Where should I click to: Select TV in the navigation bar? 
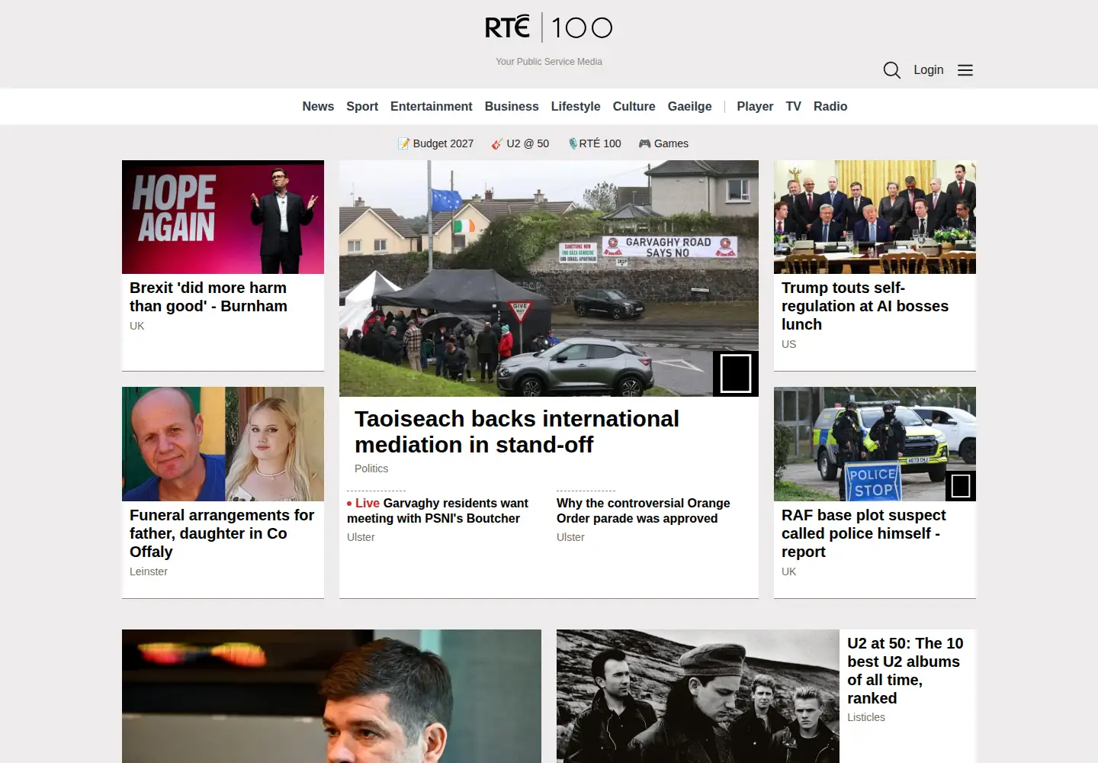coord(794,106)
